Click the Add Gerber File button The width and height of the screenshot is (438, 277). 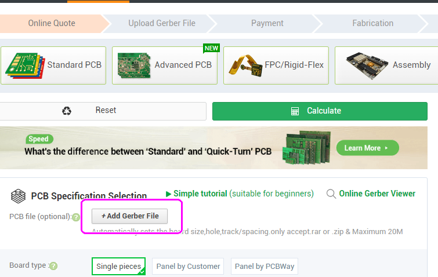[x=129, y=216]
